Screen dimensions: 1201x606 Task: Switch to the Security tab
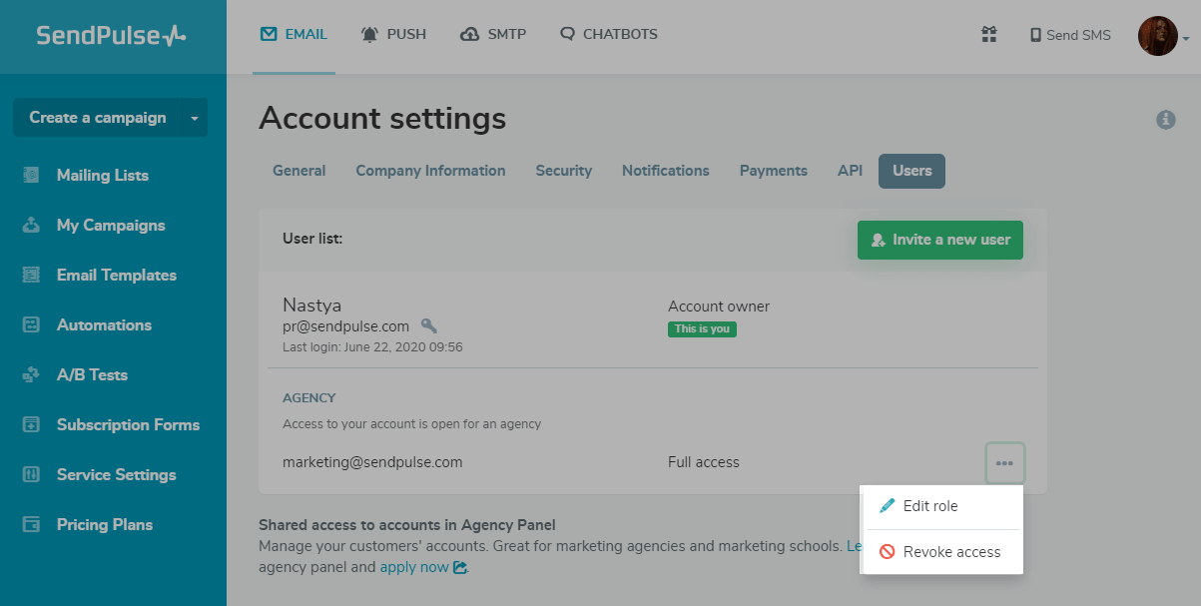point(563,171)
